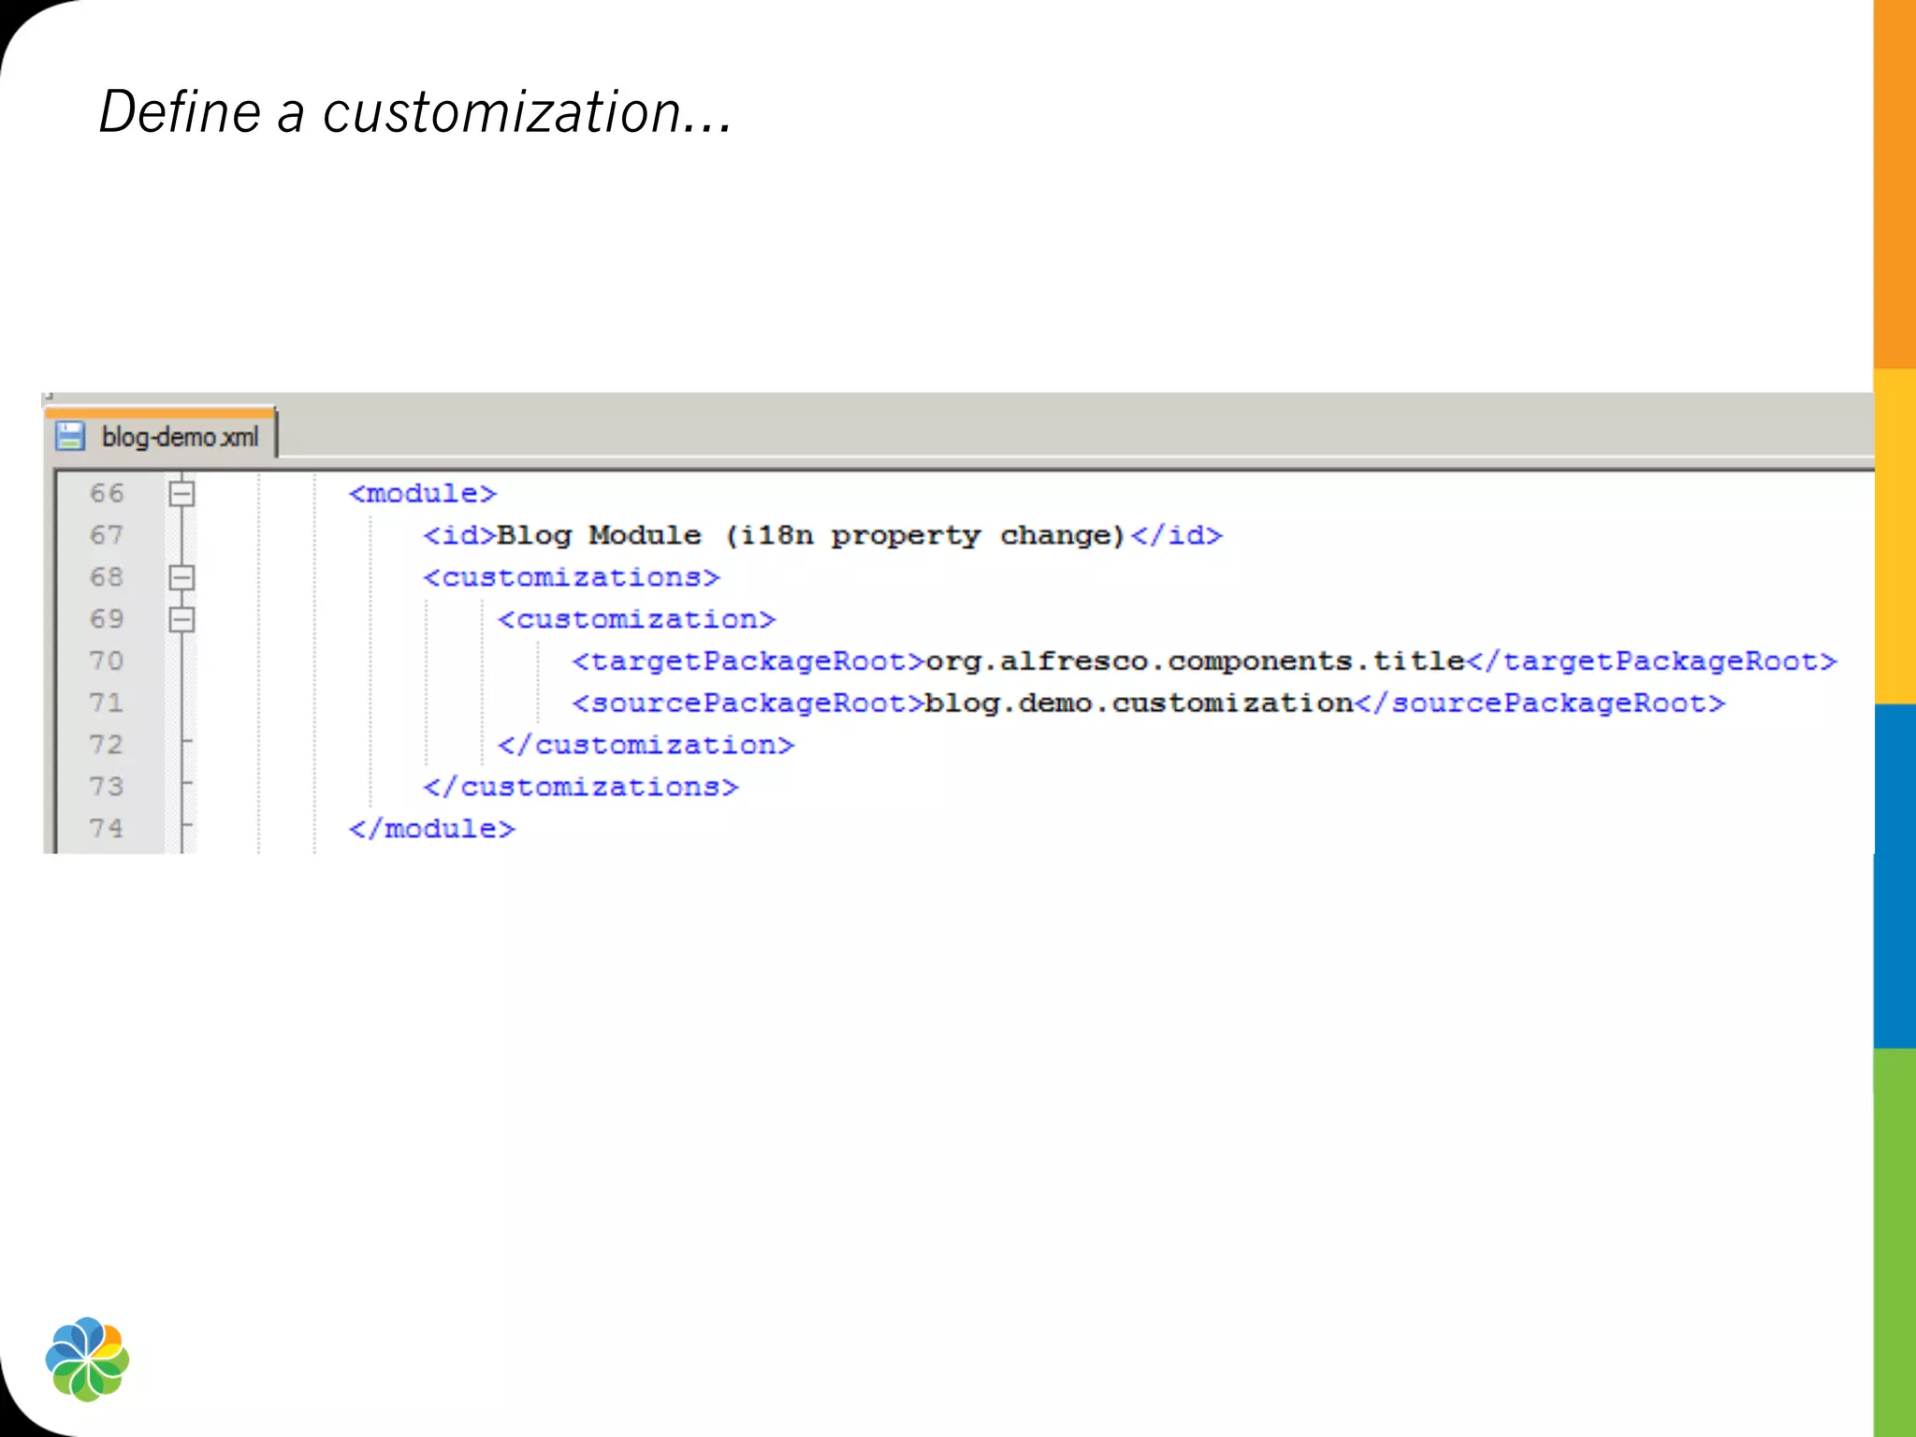Collapse the module fold at line 66

[x=181, y=493]
